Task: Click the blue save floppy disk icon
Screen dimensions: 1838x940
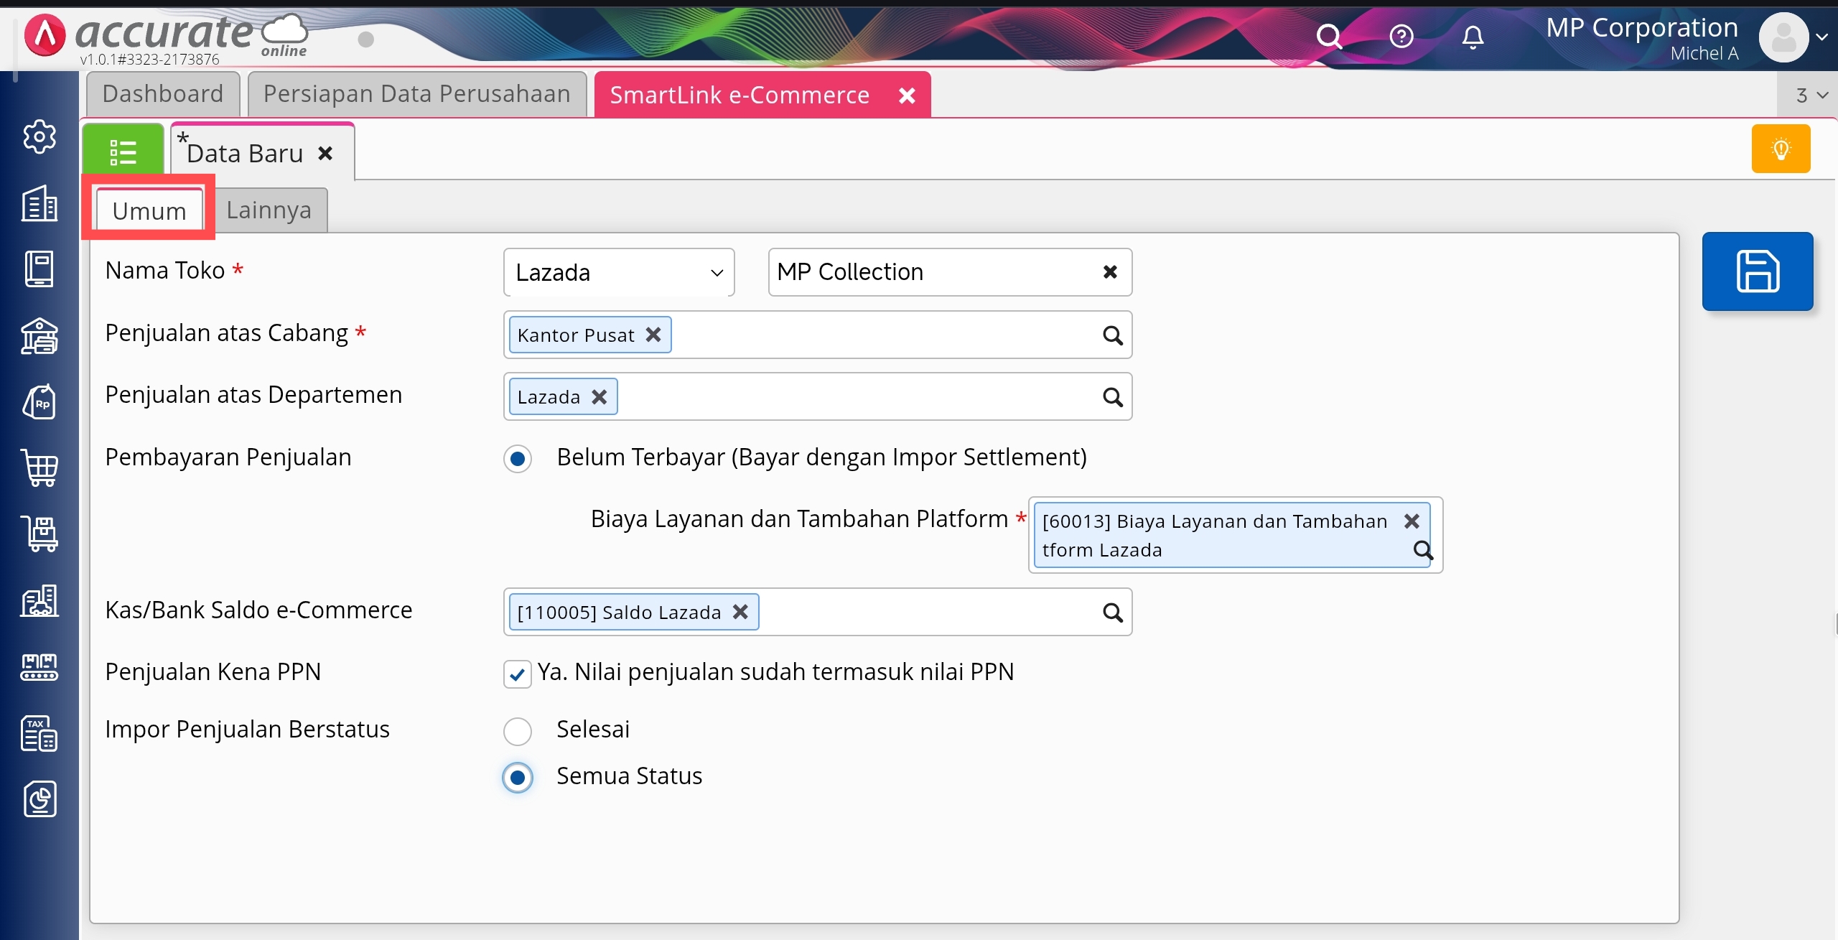Action: point(1757,271)
